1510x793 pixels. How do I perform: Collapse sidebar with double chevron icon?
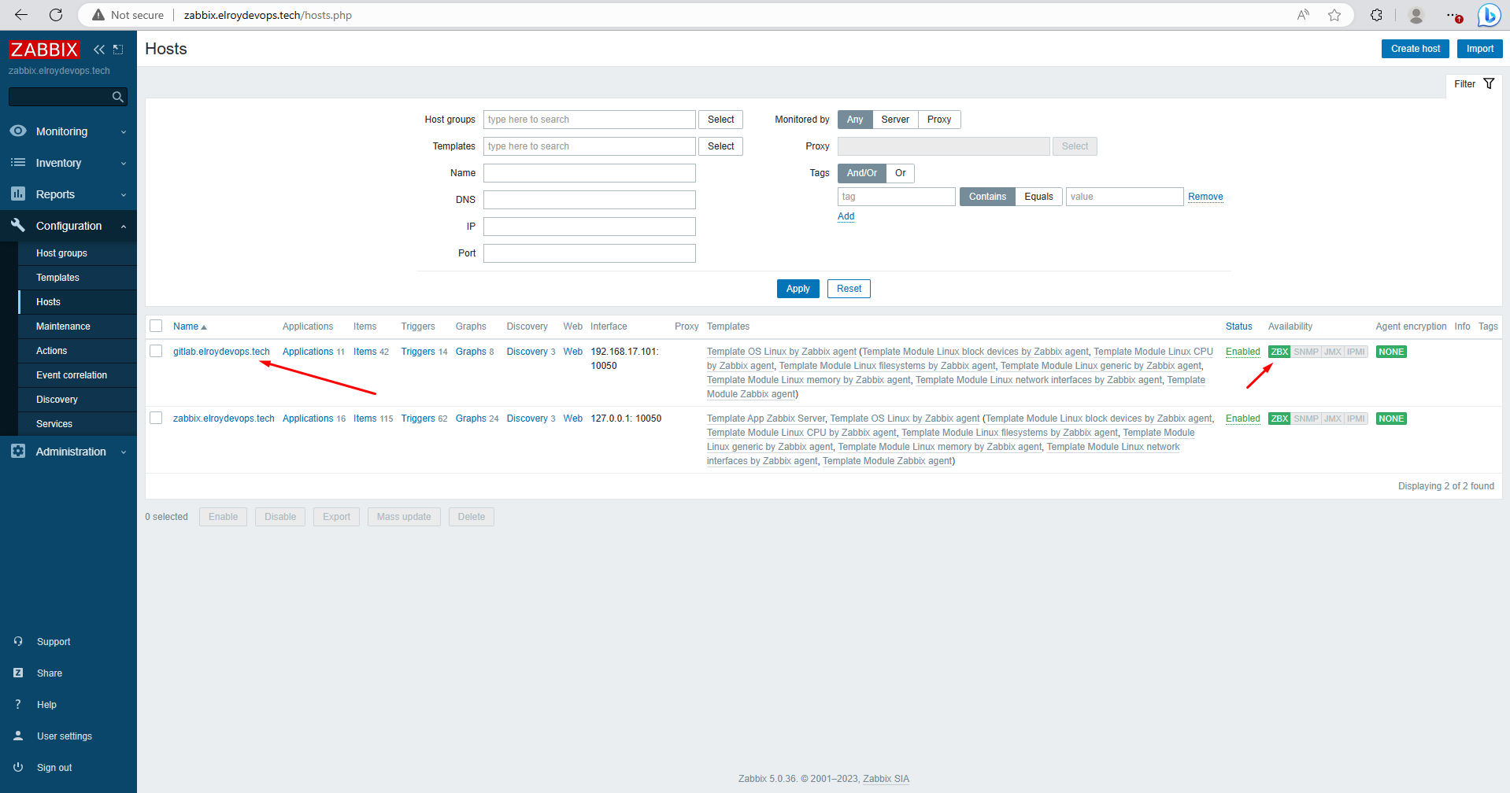[99, 50]
